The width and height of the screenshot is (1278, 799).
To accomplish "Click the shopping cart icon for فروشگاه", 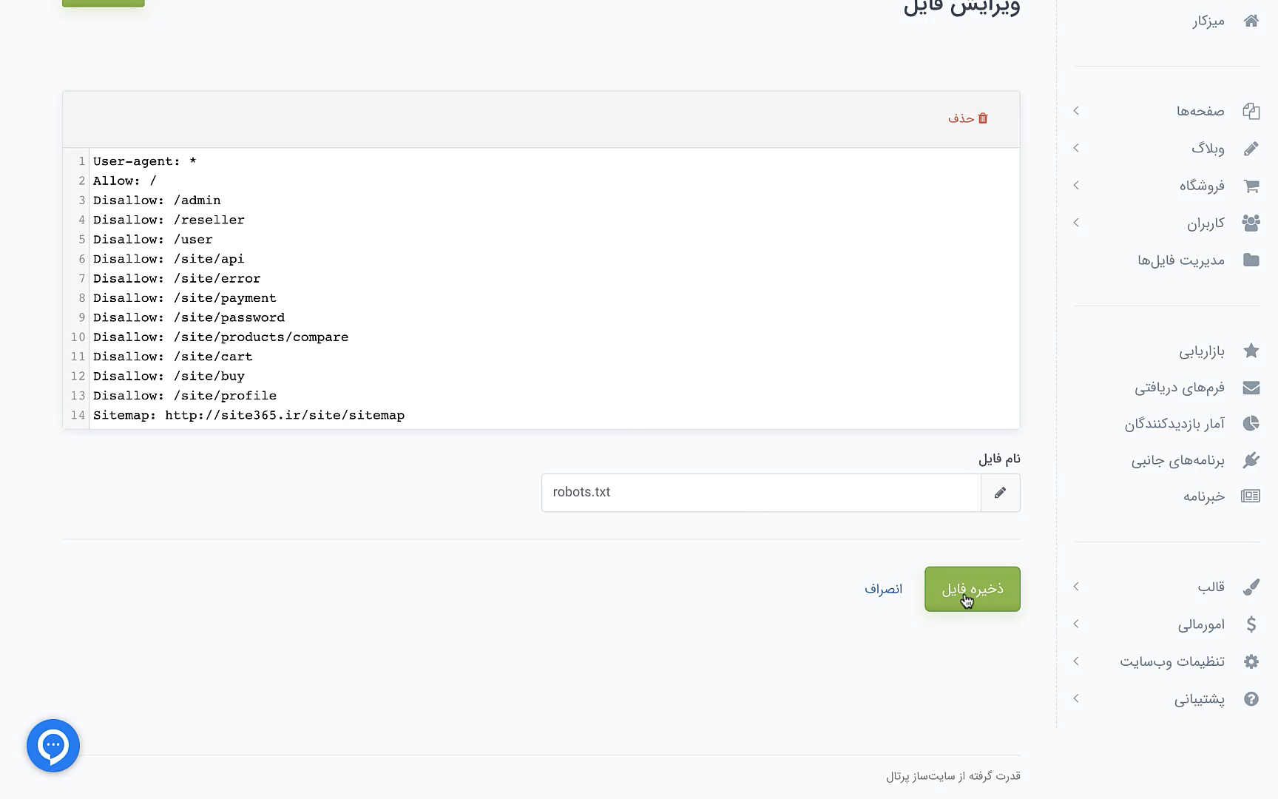I will pos(1251,186).
